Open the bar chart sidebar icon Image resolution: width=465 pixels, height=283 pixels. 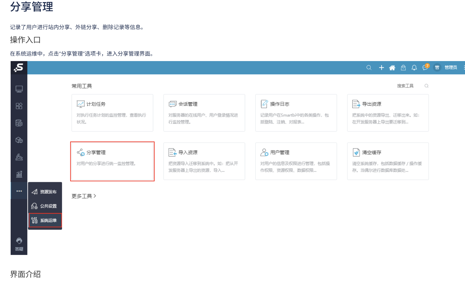pyautogui.click(x=19, y=174)
